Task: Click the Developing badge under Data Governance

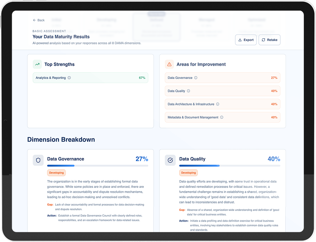Action: (56, 173)
